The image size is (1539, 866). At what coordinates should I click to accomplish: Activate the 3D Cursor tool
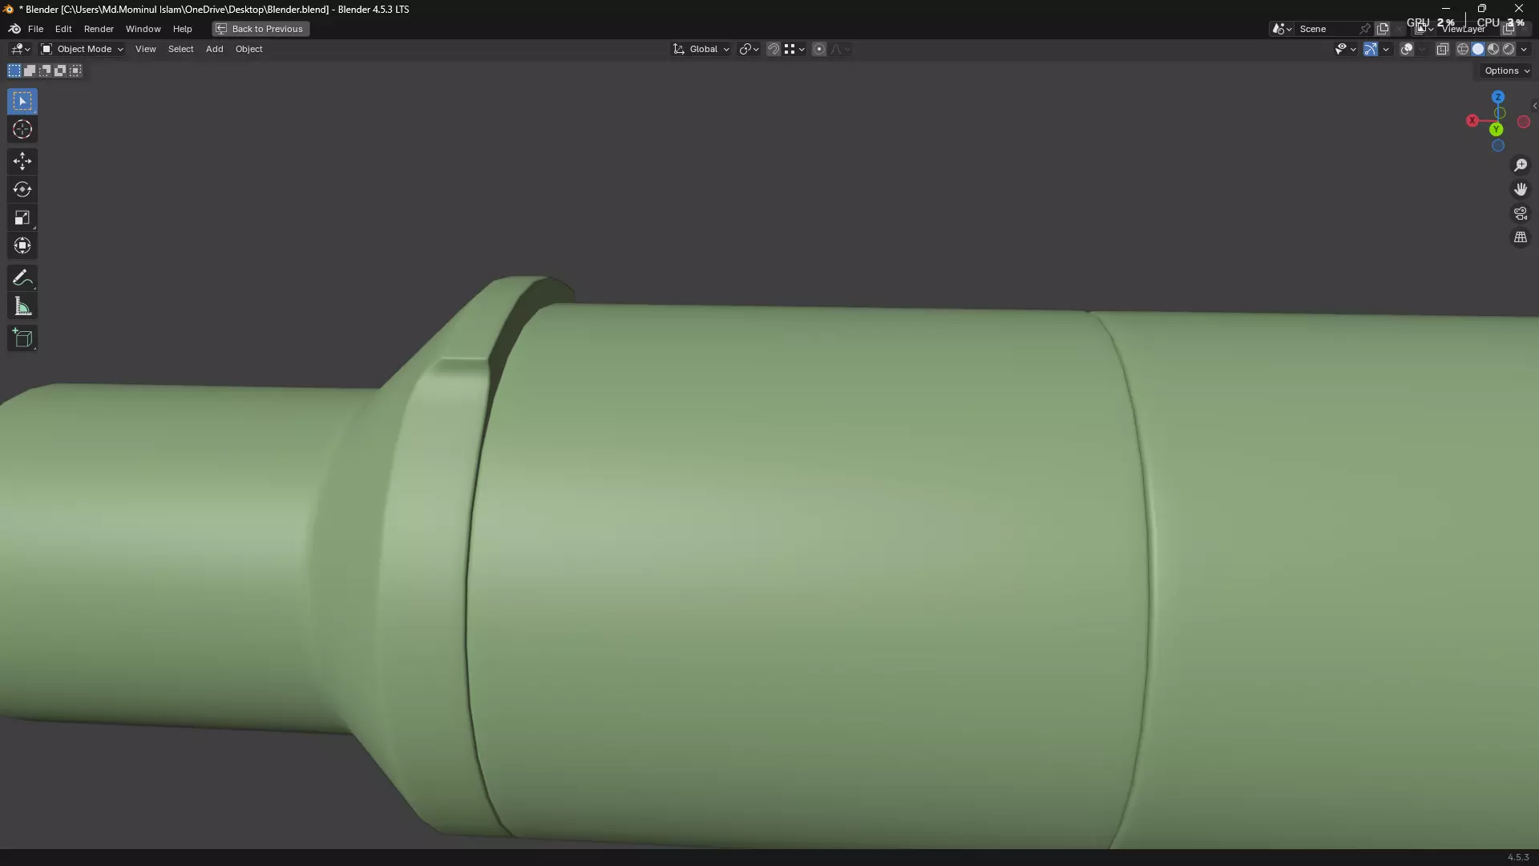[22, 129]
